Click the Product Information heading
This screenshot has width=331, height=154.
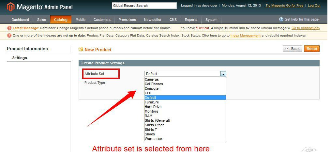pos(27,49)
